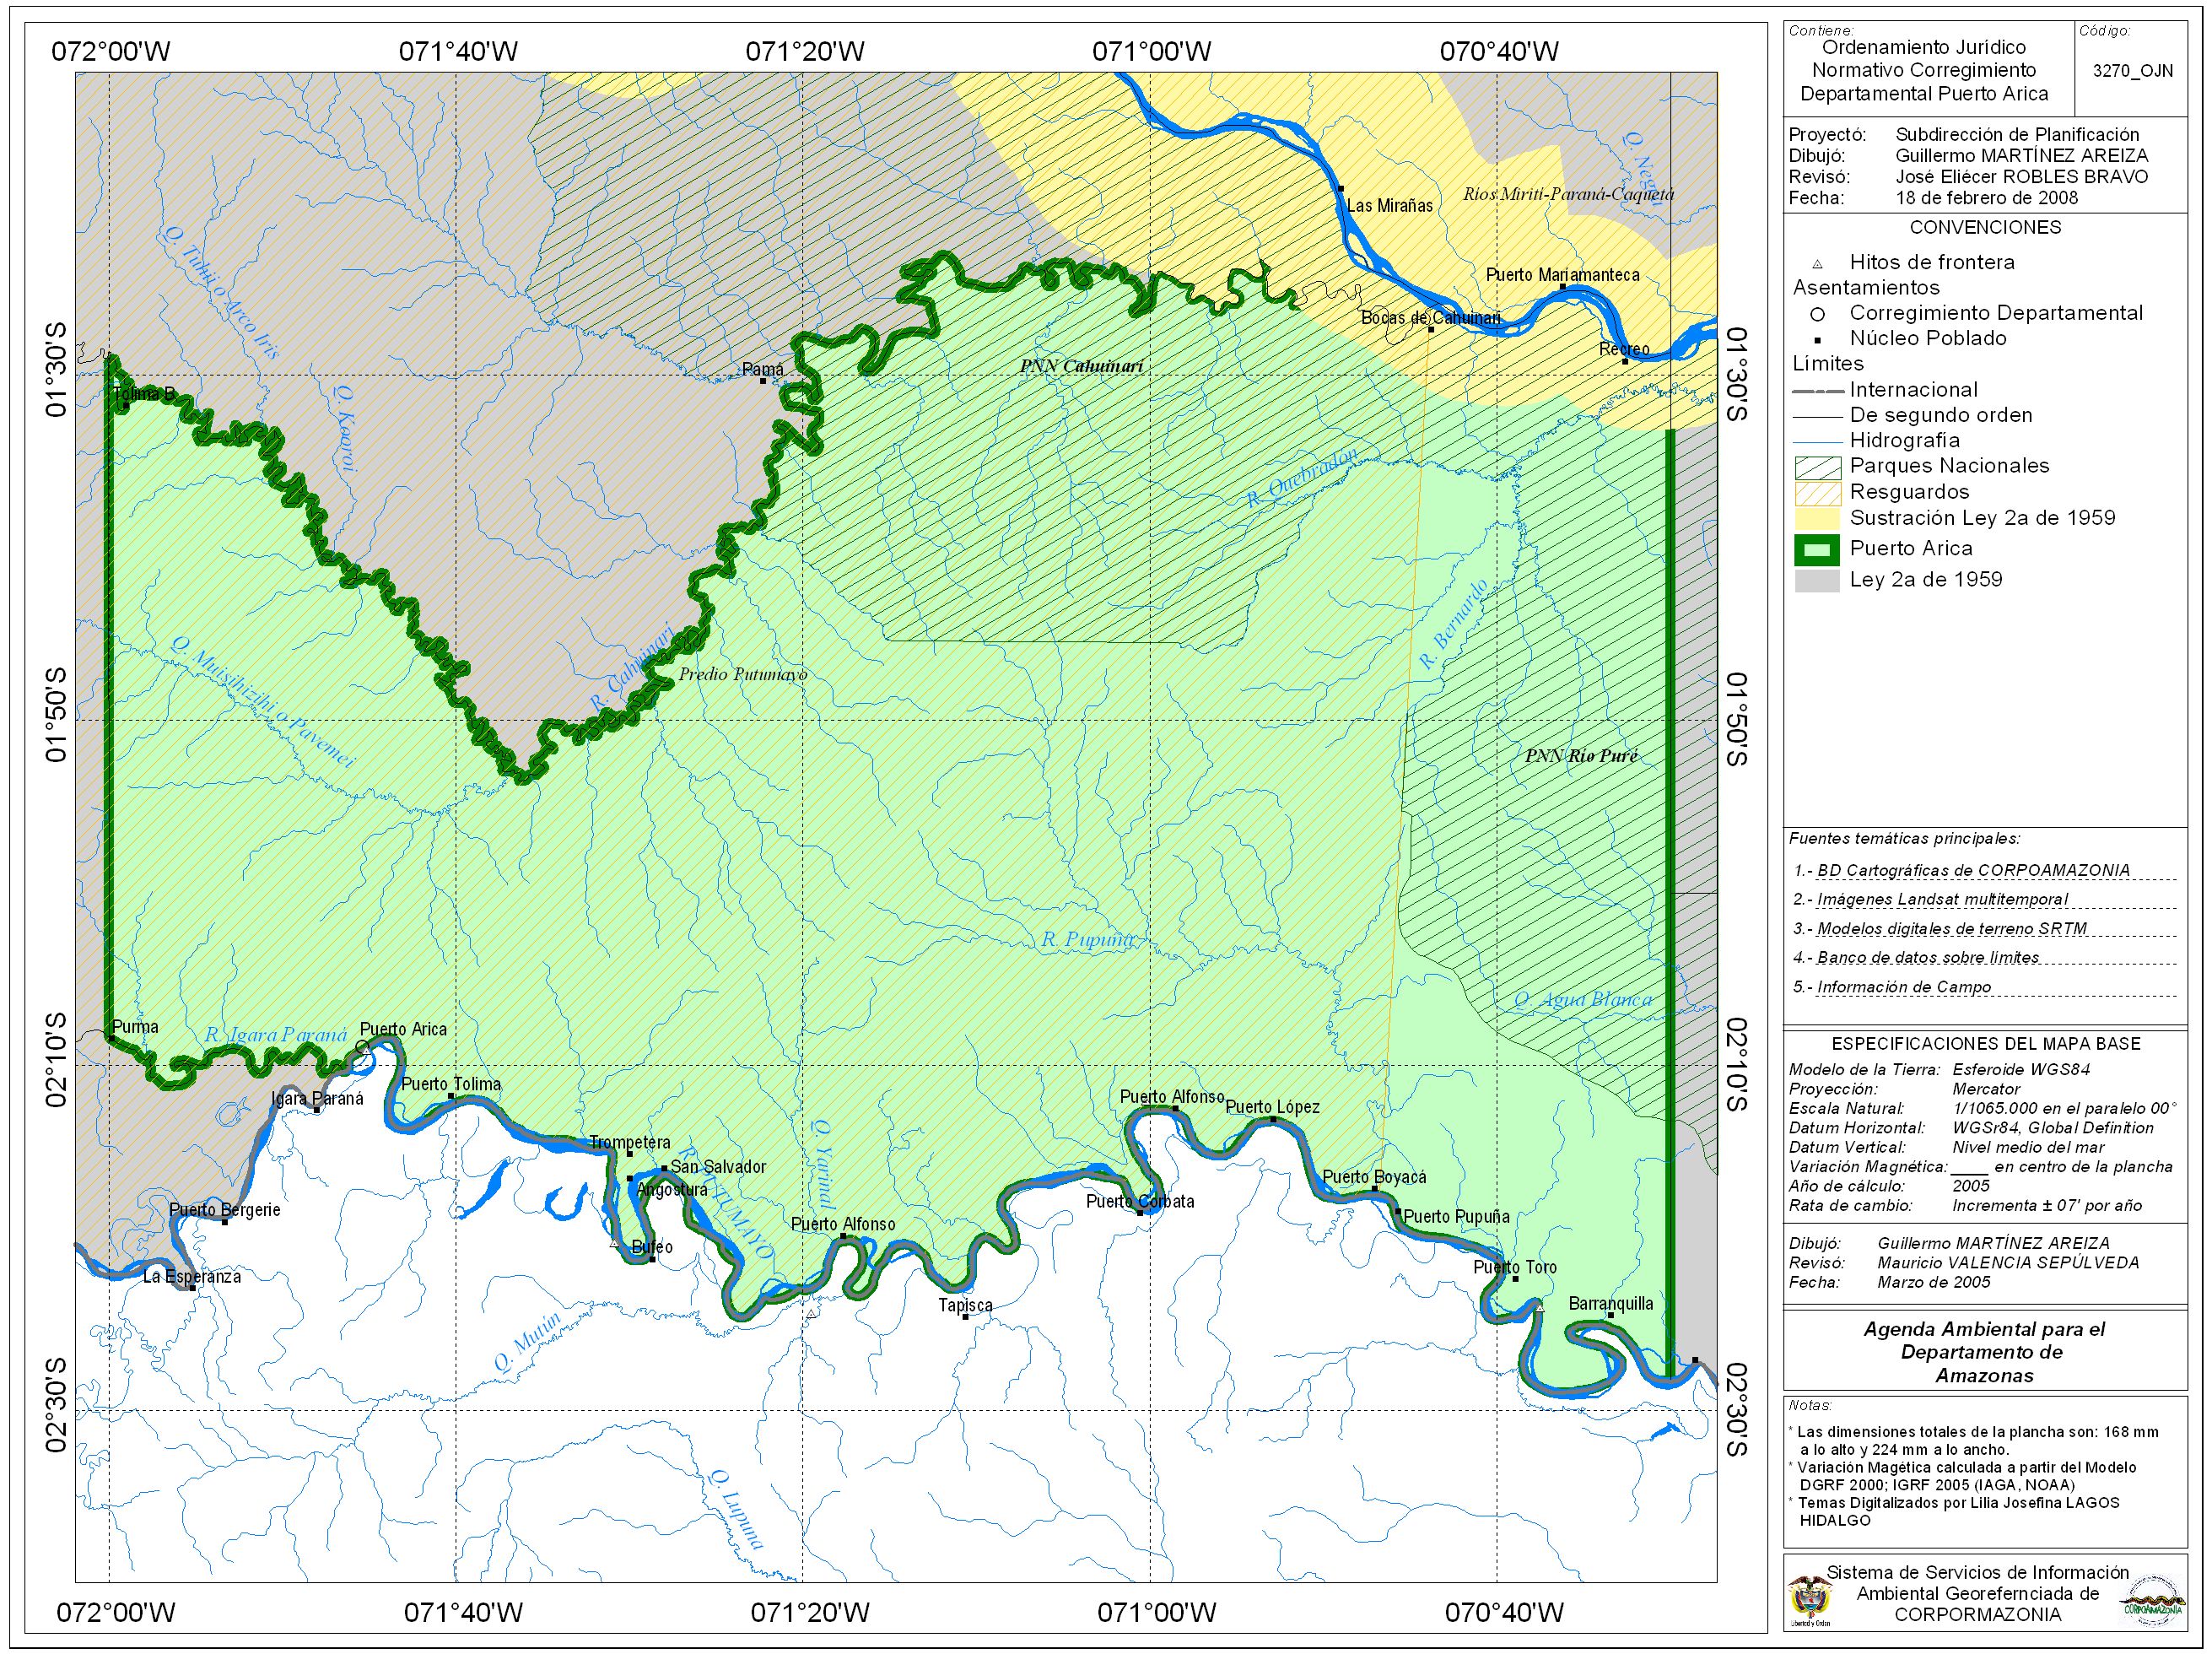Click the Puerto Boyacá label
This screenshot has width=2212, height=1654.
pos(1374,1178)
